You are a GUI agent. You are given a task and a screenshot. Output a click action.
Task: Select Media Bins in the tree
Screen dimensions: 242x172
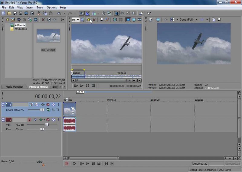[x=20, y=29]
